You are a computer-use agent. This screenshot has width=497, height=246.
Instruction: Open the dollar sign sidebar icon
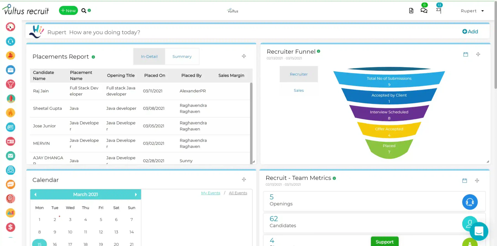tap(10, 227)
